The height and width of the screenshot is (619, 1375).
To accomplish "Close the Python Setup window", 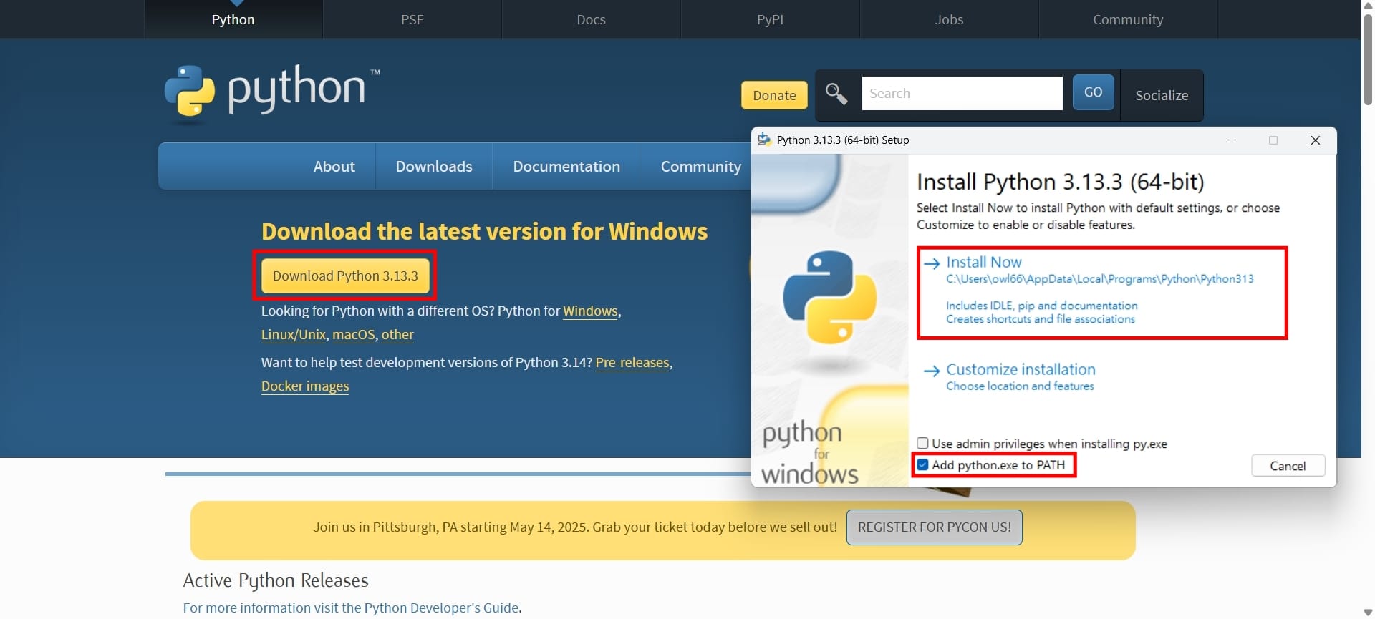I will pyautogui.click(x=1315, y=140).
